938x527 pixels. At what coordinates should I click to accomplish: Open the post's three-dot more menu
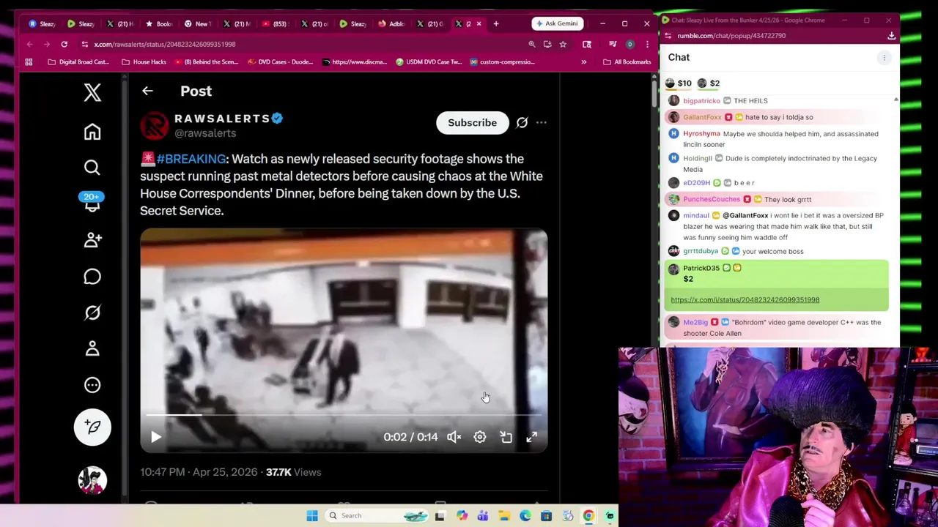[541, 123]
